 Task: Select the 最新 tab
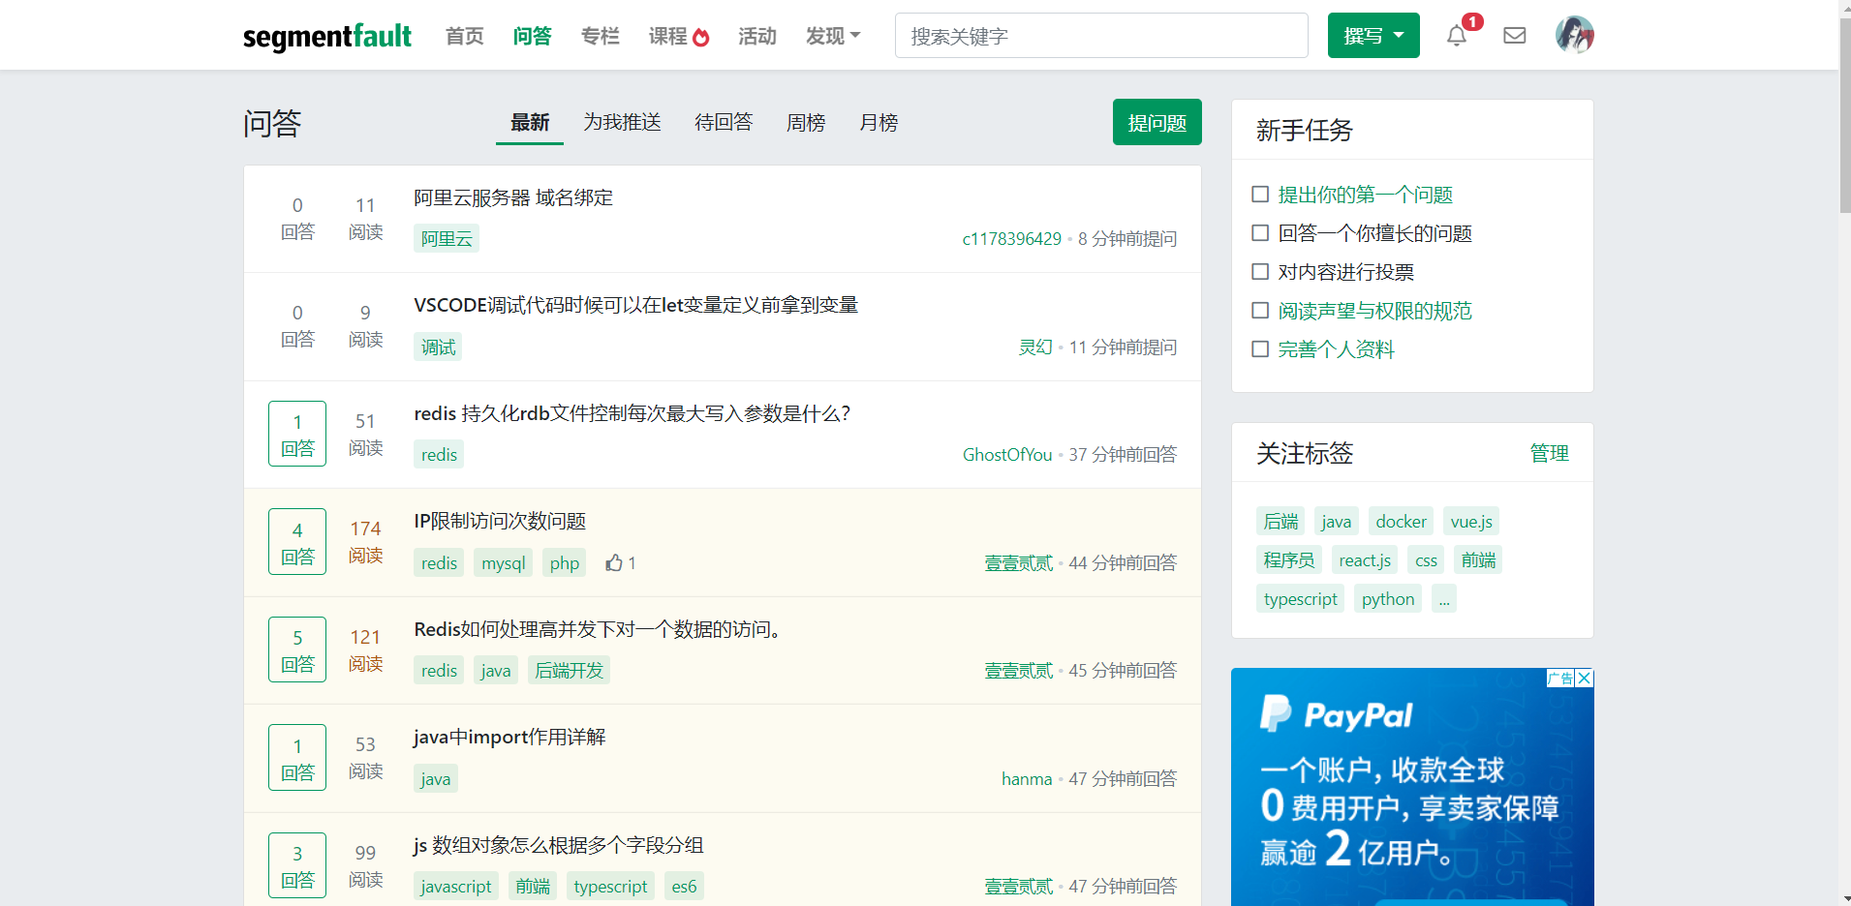(x=530, y=122)
